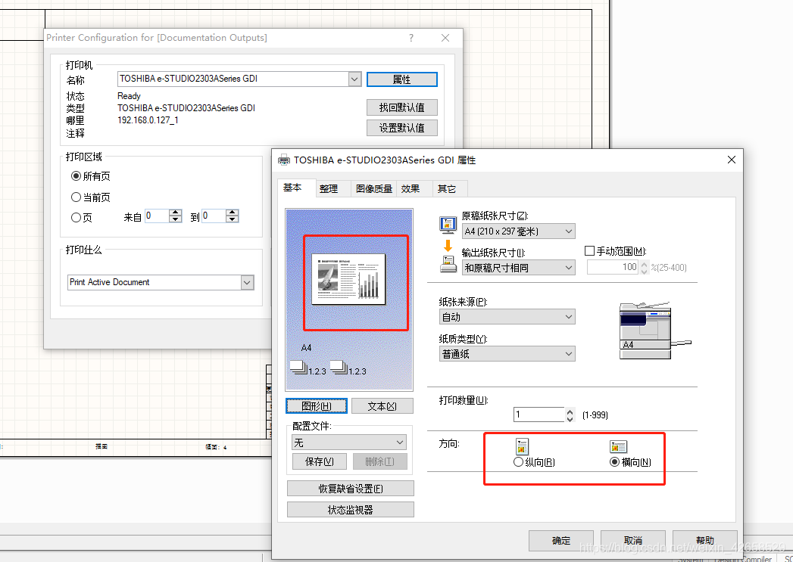Screen dimensions: 793x562
Task: Click the landscape page preview thumbnail
Action: [348, 279]
